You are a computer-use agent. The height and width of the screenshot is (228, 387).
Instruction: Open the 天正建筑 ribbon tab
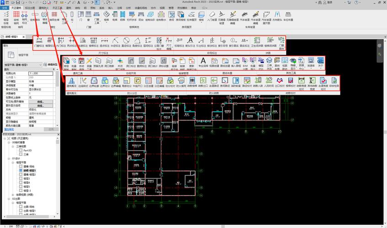[x=17, y=8]
